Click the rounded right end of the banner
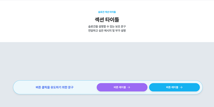The image size is (214, 107). [201, 87]
